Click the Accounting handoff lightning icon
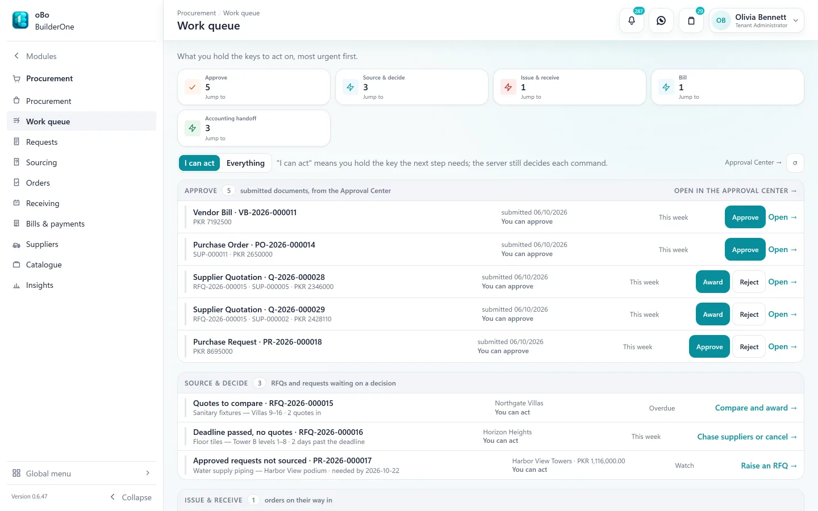This screenshot has width=818, height=511. coord(193,128)
